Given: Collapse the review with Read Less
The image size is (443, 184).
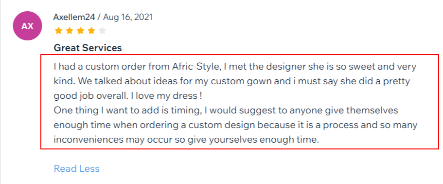Looking at the screenshot, I should (76, 169).
